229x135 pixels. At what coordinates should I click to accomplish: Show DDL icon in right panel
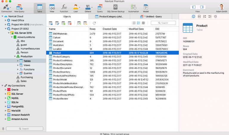(x=199, y=16)
